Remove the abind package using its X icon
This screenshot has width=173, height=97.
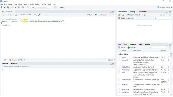point(168,57)
